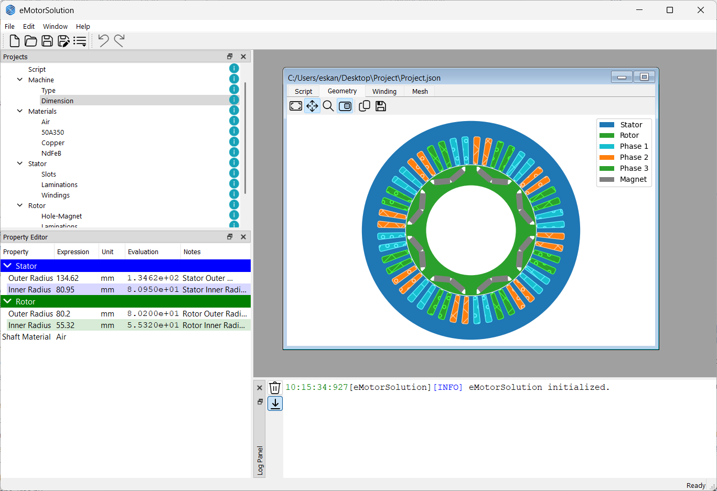Click the info toggle next to Copper material

(x=234, y=141)
